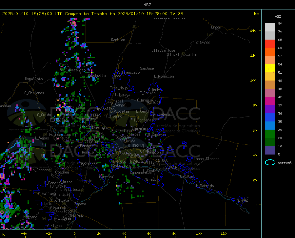The width and height of the screenshot is (295, 238).
Task: Click the amber 48 dBZ swatch
Action: tap(270, 77)
